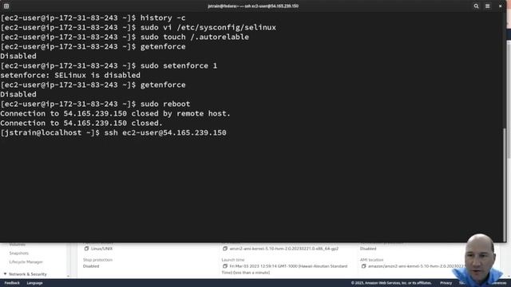Open Volumes in AWS sidebar
511x287 pixels.
pyautogui.click(x=18, y=245)
